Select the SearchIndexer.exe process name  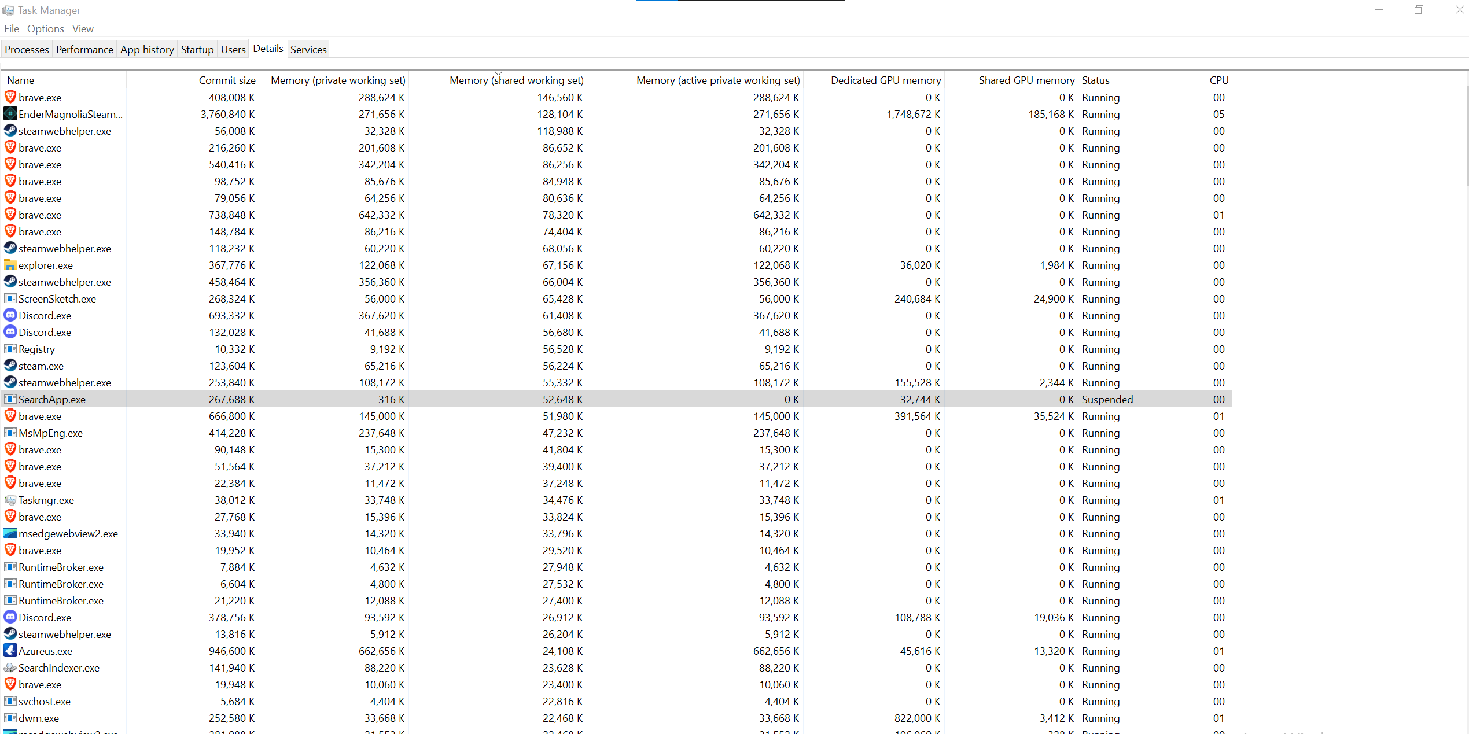click(59, 668)
